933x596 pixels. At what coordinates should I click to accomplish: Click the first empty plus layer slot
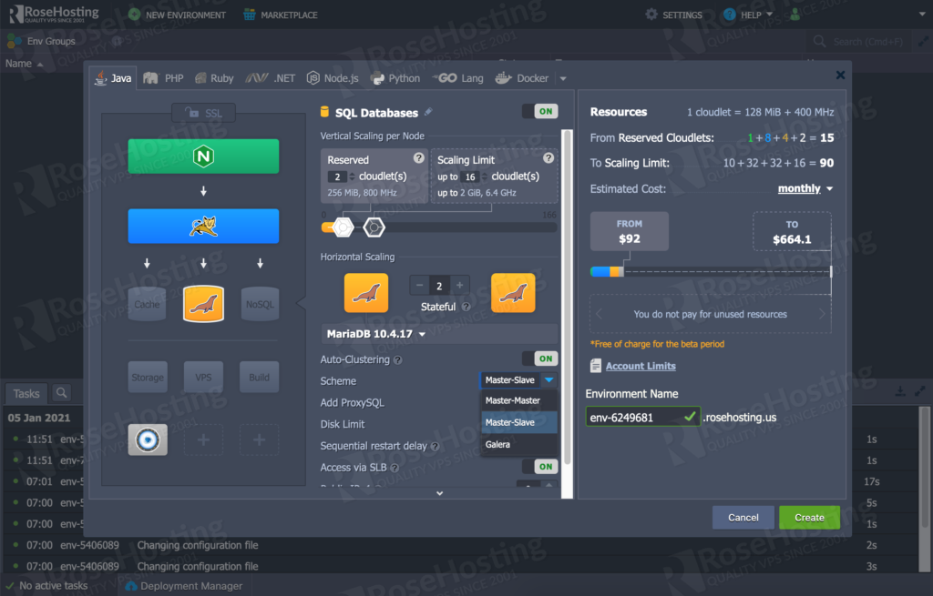pos(203,439)
